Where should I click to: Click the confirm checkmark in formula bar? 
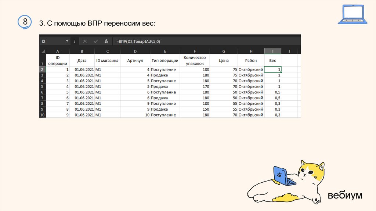coord(96,41)
